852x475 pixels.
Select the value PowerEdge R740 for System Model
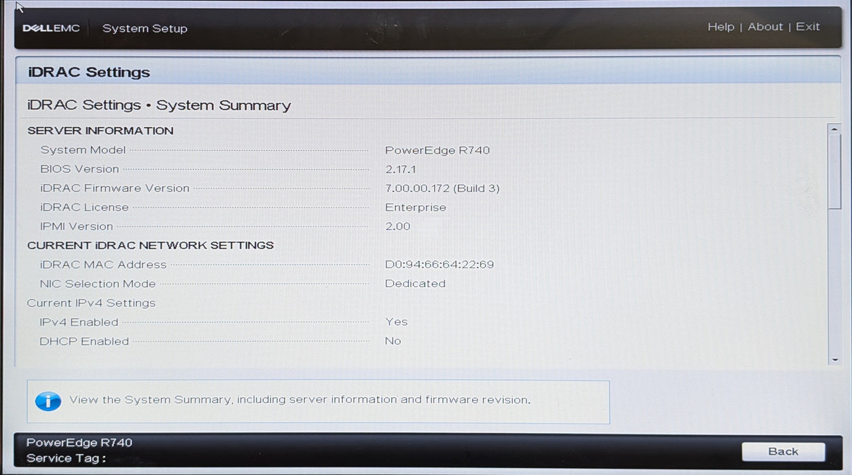[438, 151]
